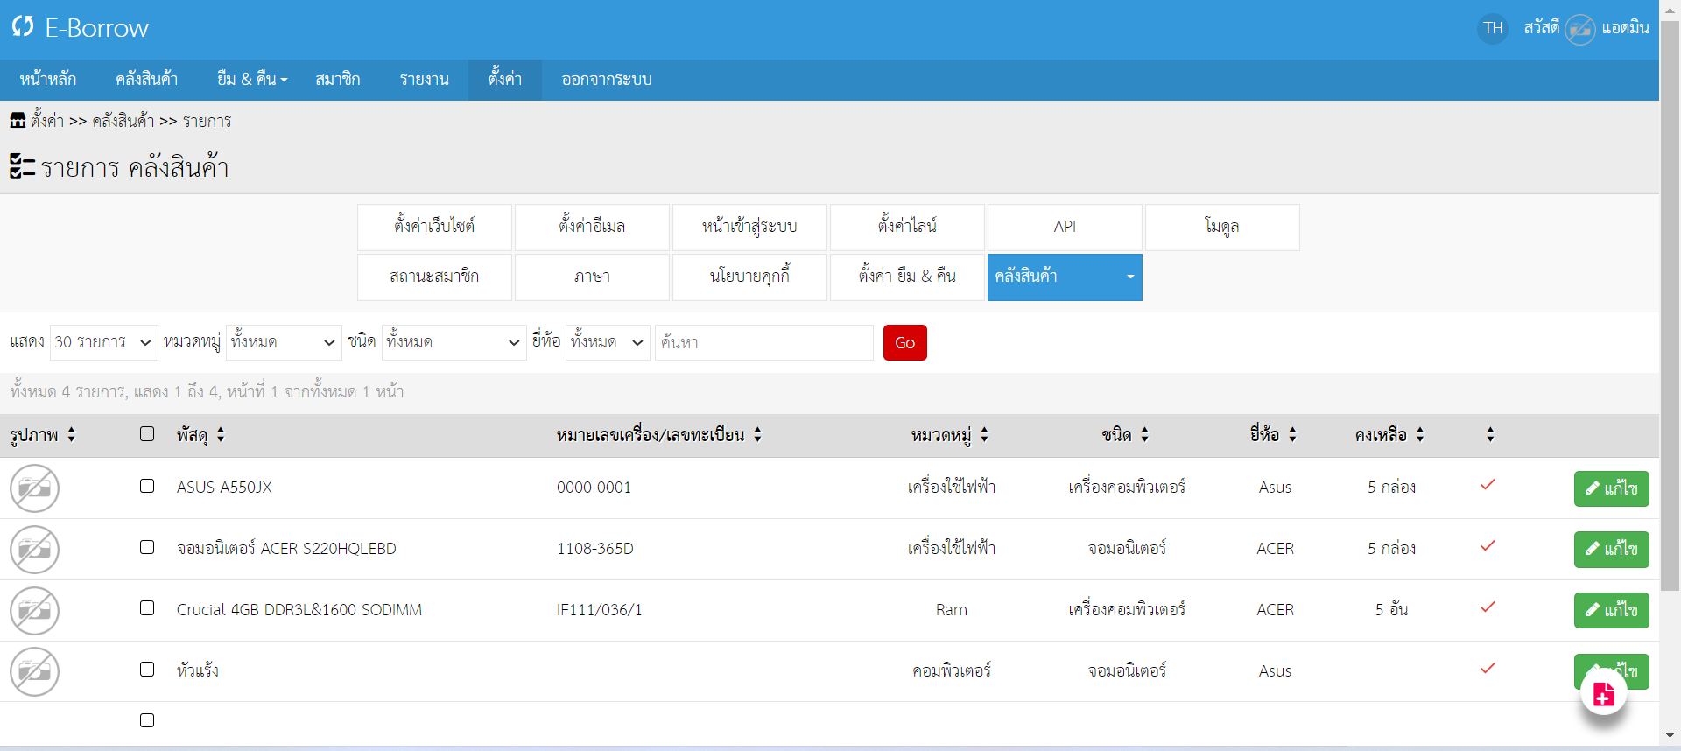Screen dimensions: 1681x751
Task: Open โมดูล tab
Action: tap(1222, 228)
